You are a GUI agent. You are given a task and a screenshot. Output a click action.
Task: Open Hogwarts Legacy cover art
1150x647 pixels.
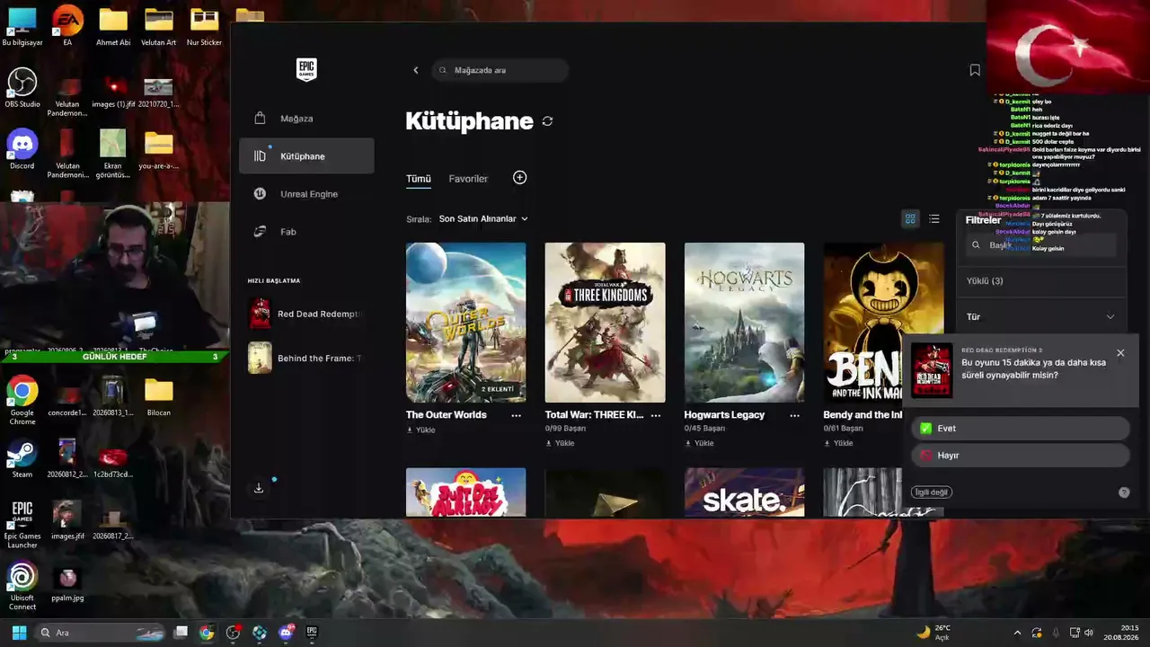(745, 323)
